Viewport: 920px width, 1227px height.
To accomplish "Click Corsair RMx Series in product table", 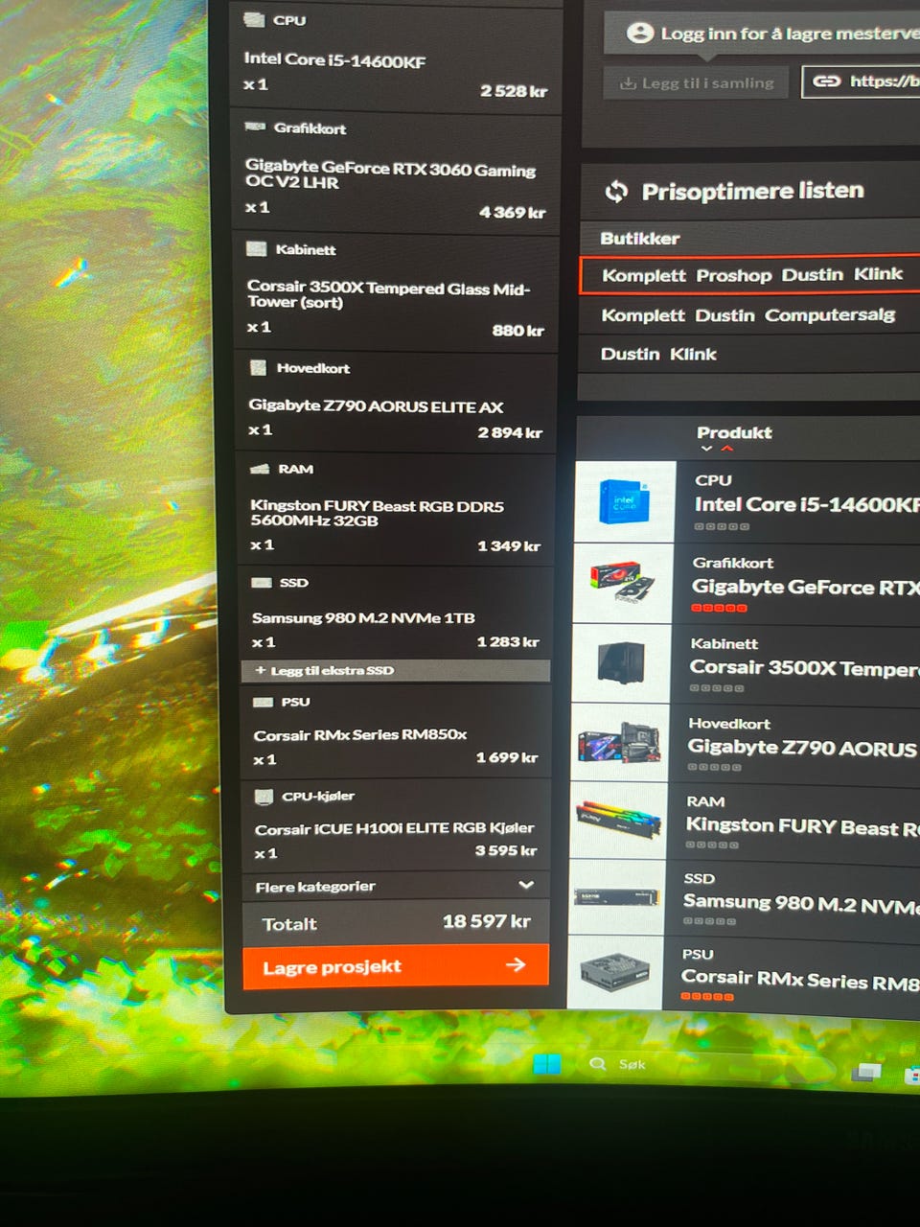I will point(800,979).
